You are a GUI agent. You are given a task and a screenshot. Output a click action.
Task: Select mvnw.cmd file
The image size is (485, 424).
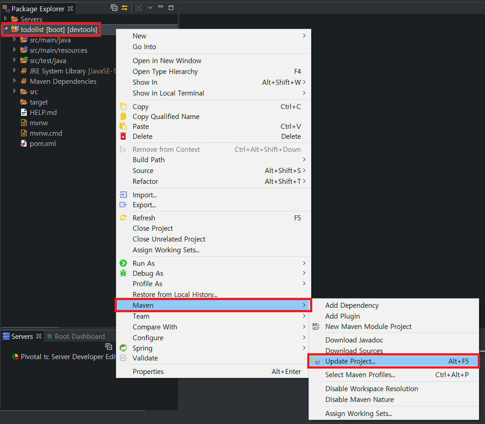pos(46,133)
